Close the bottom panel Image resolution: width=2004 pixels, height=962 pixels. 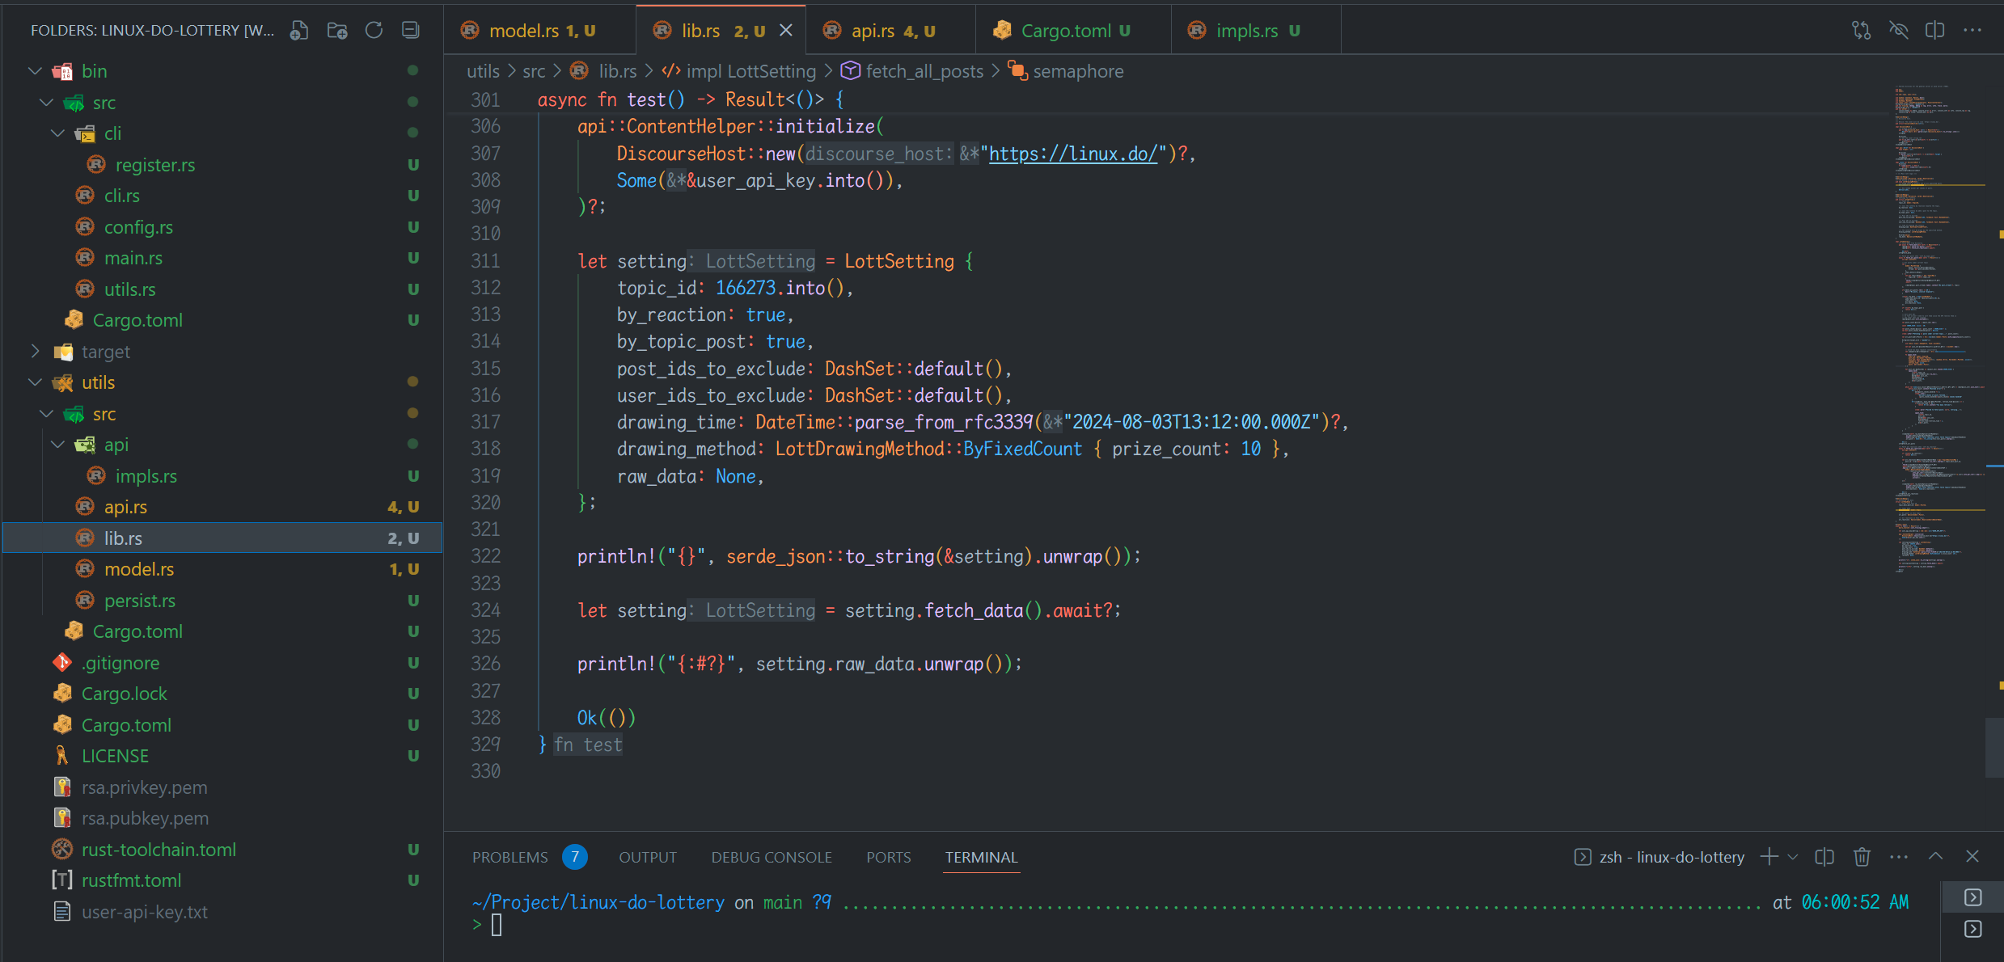click(1972, 857)
